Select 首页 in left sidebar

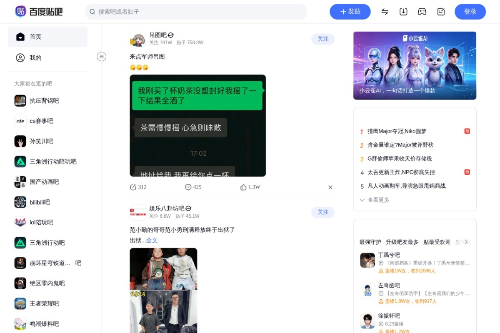pos(47,37)
